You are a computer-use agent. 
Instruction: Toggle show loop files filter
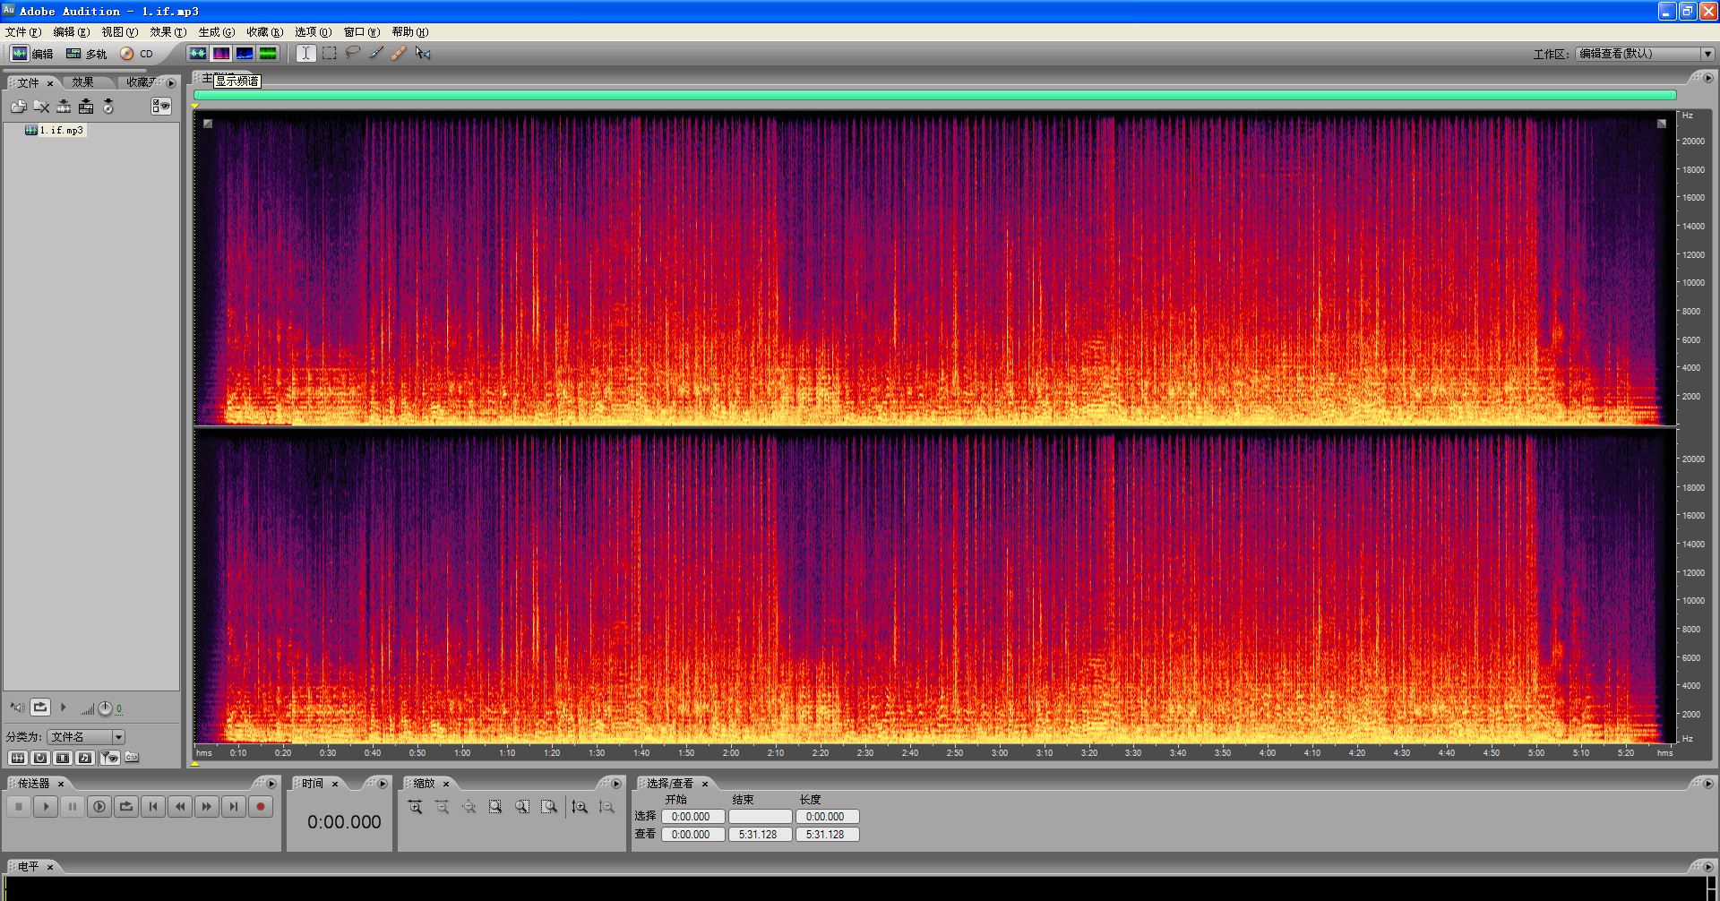point(40,758)
